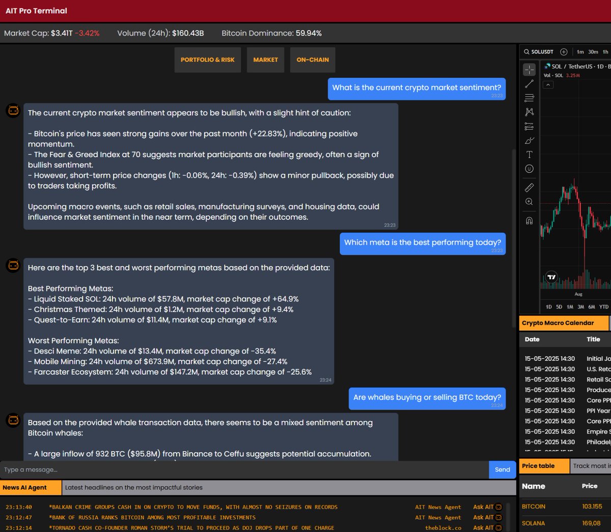This screenshot has width=611, height=532.
Task: Click the Name column header
Action: (x=533, y=486)
